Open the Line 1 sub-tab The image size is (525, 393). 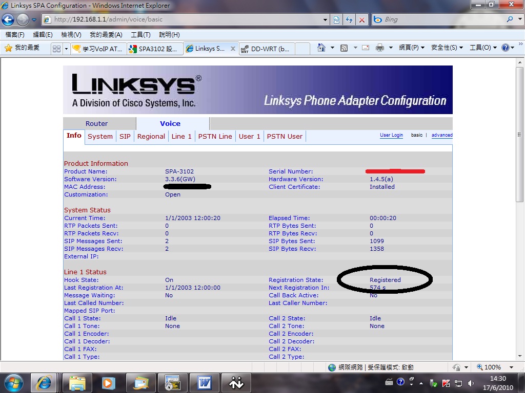point(181,136)
